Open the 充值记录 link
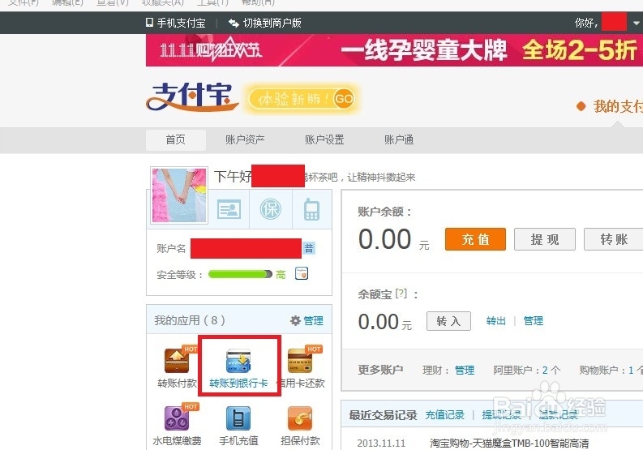The image size is (643, 450). (x=444, y=415)
